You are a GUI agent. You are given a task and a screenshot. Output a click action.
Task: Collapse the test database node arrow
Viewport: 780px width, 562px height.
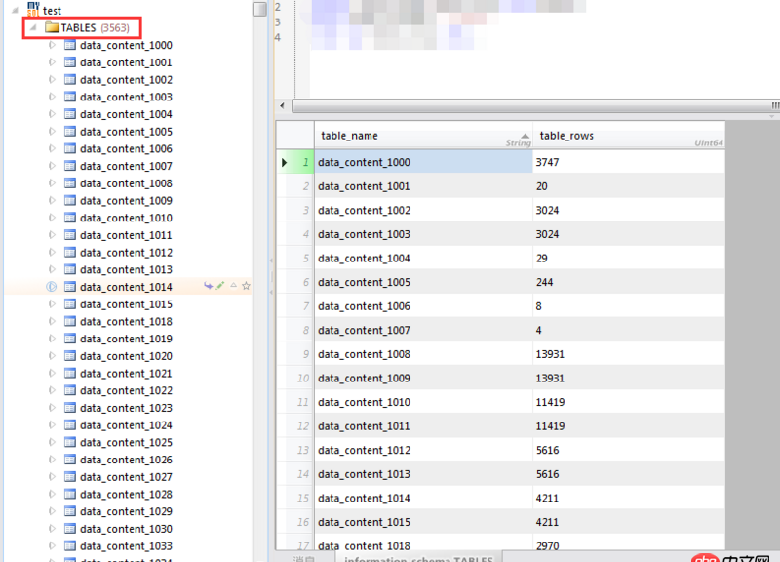pyautogui.click(x=16, y=10)
